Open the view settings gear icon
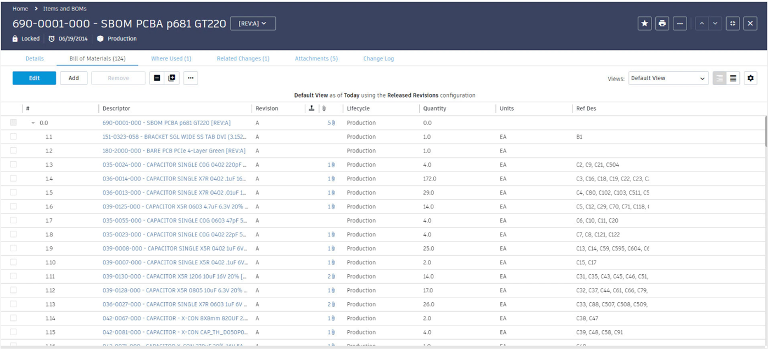 (x=750, y=78)
